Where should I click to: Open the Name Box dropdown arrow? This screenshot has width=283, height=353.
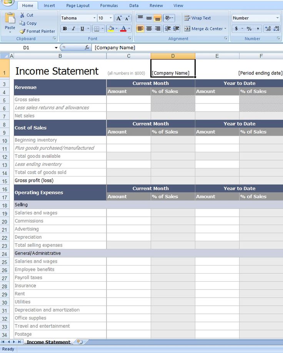[x=56, y=48]
